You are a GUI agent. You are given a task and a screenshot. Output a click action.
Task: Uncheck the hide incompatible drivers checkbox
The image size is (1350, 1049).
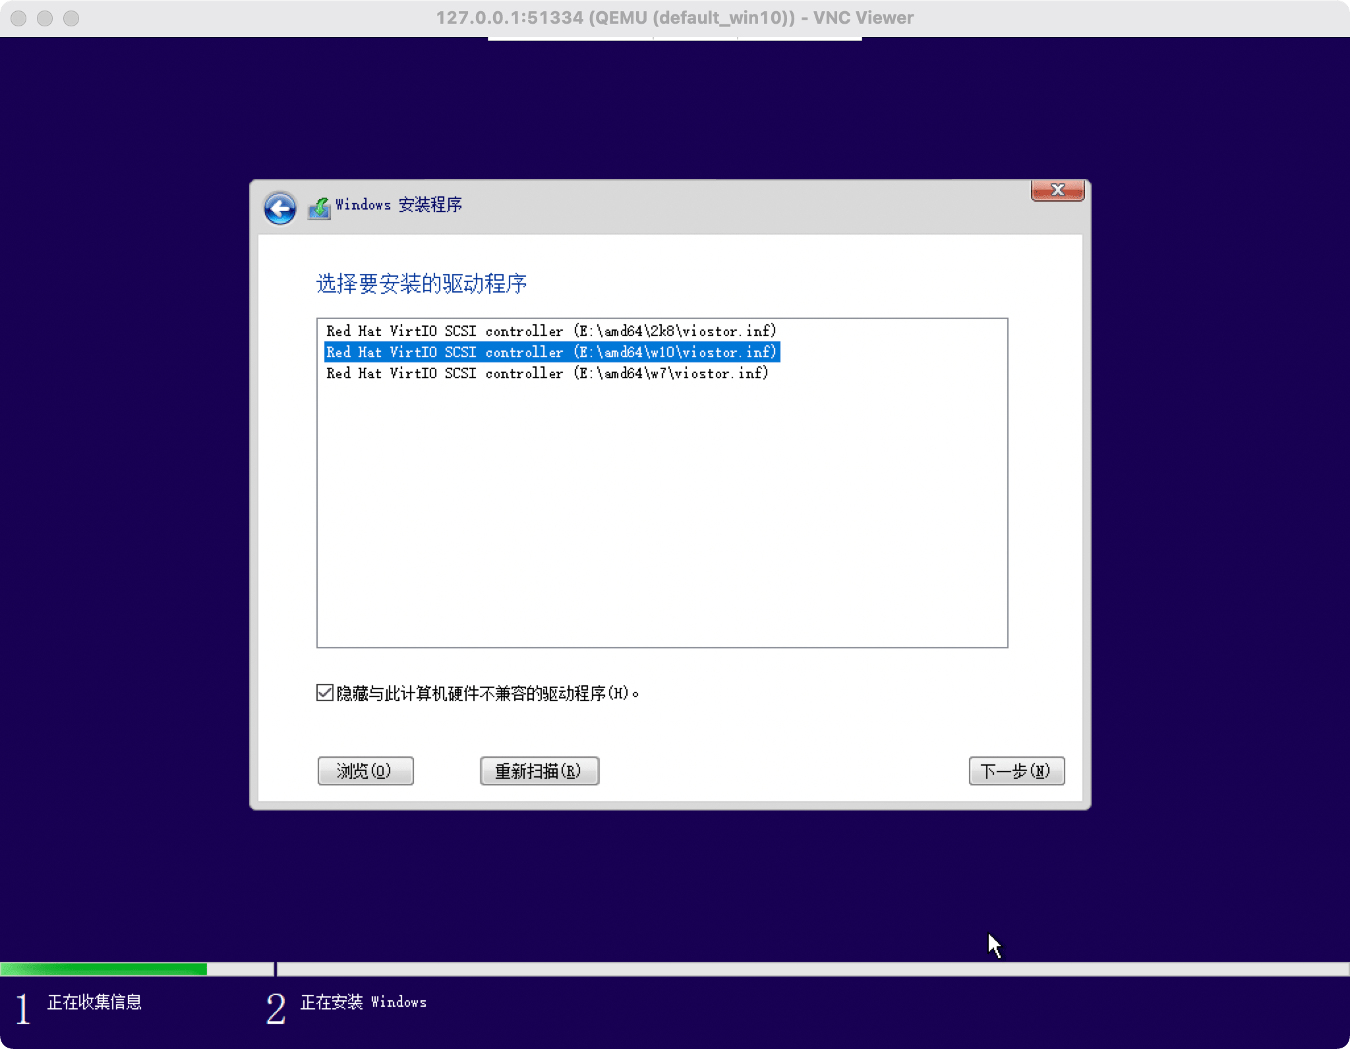coord(324,693)
